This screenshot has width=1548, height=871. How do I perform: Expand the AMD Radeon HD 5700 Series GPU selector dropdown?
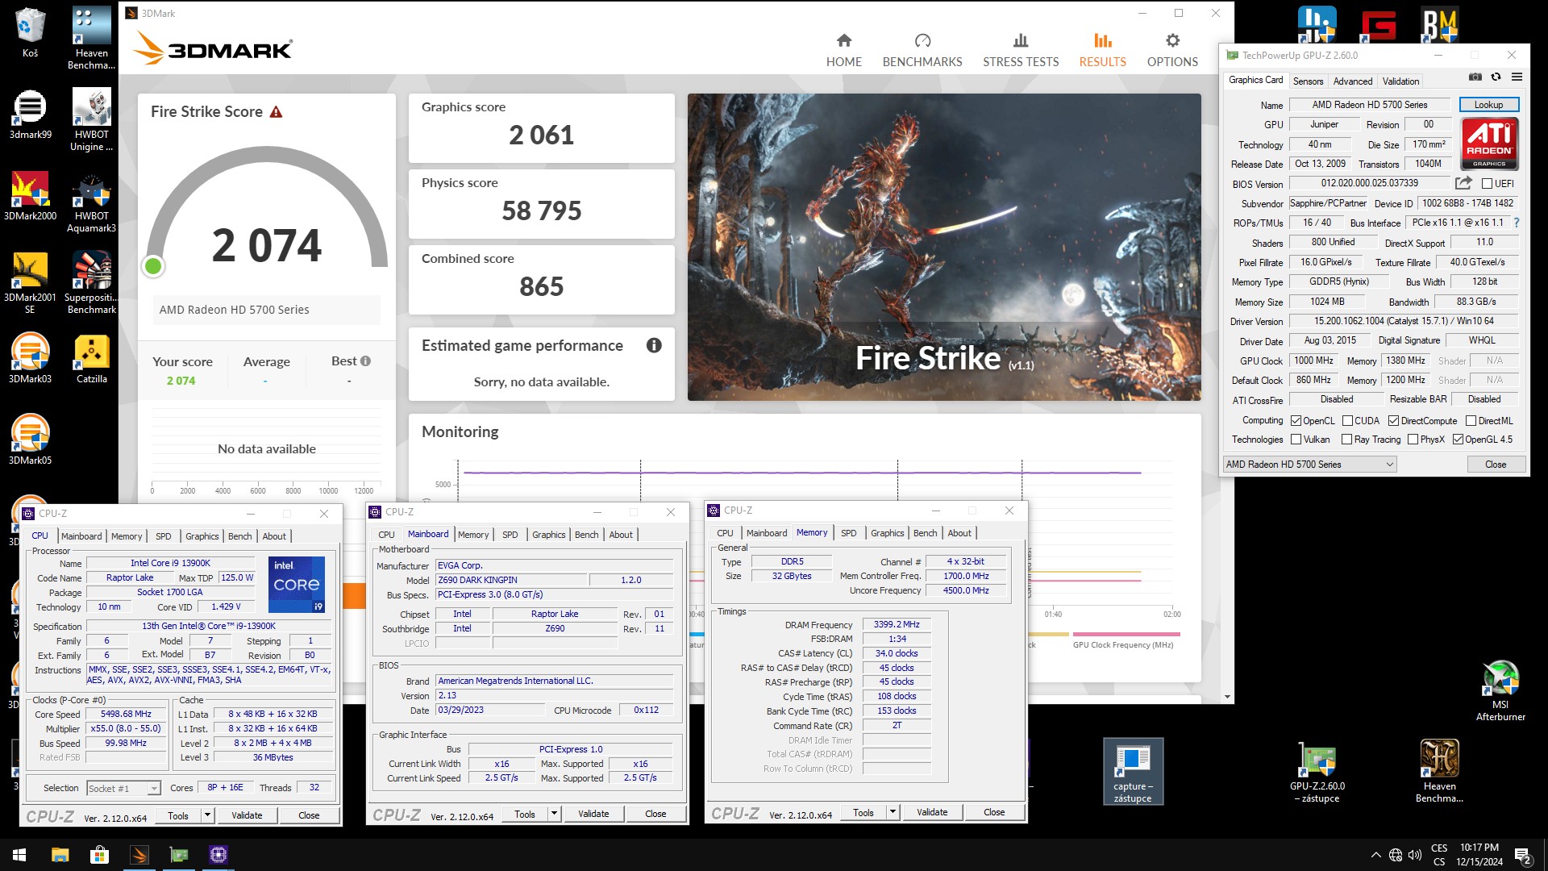1309,465
